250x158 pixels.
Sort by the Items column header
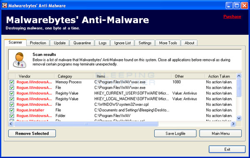[132, 76]
